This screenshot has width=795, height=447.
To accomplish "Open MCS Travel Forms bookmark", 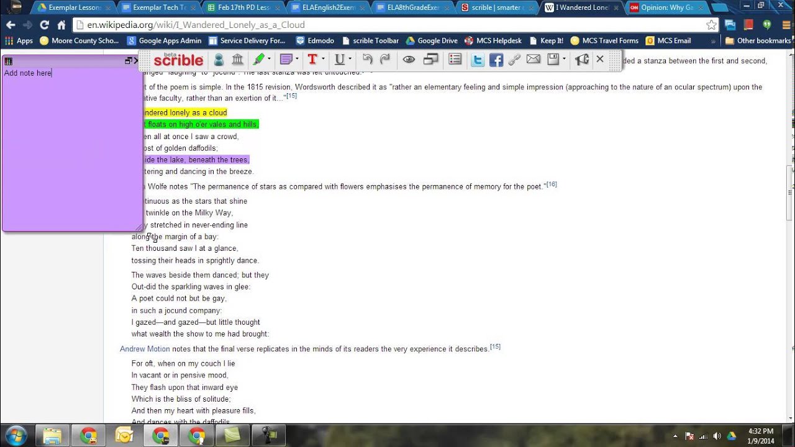I will (604, 41).
